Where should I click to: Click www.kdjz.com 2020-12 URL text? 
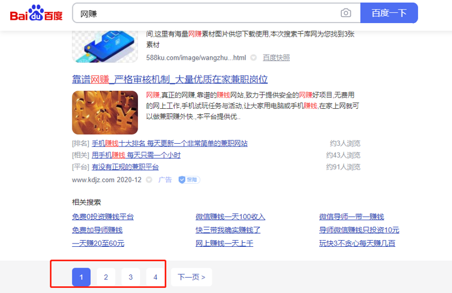107,180
